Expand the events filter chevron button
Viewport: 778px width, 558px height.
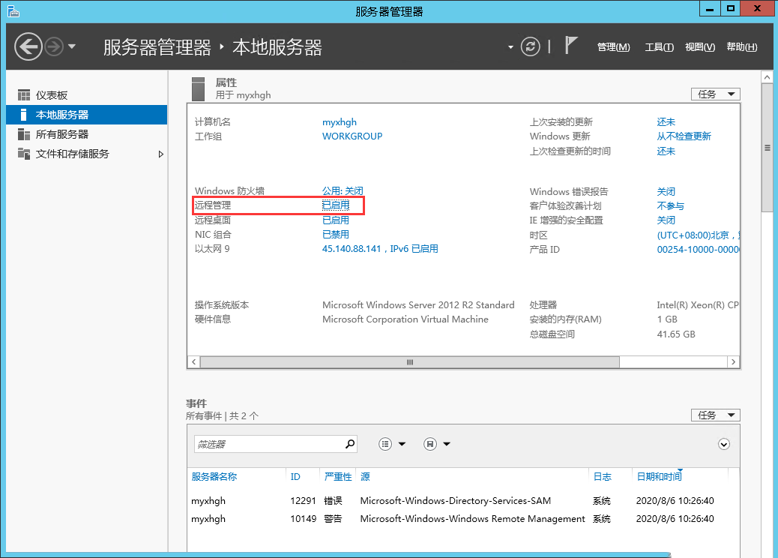point(724,444)
